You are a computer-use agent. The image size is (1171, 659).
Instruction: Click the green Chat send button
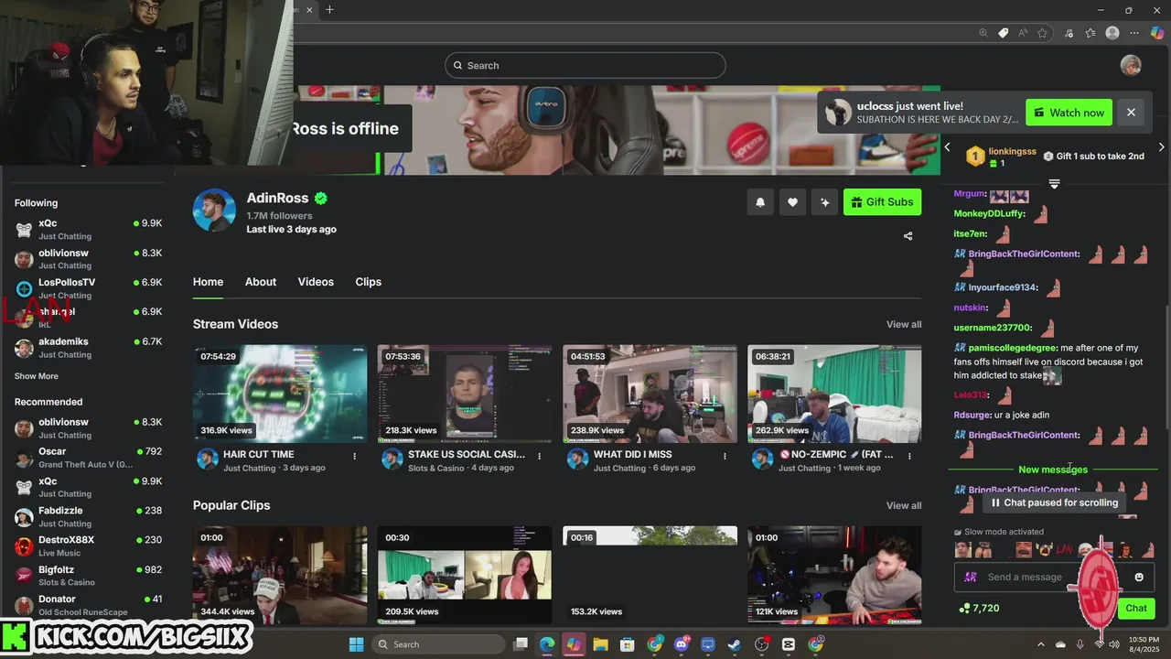coord(1136,608)
